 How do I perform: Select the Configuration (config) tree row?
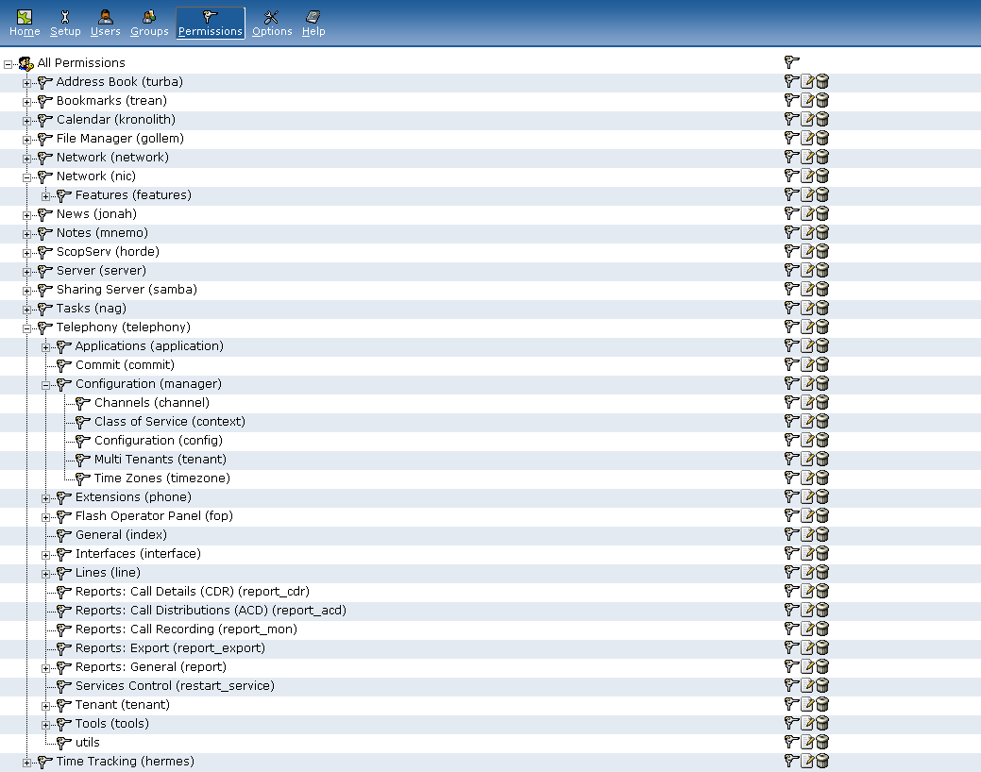(491, 441)
